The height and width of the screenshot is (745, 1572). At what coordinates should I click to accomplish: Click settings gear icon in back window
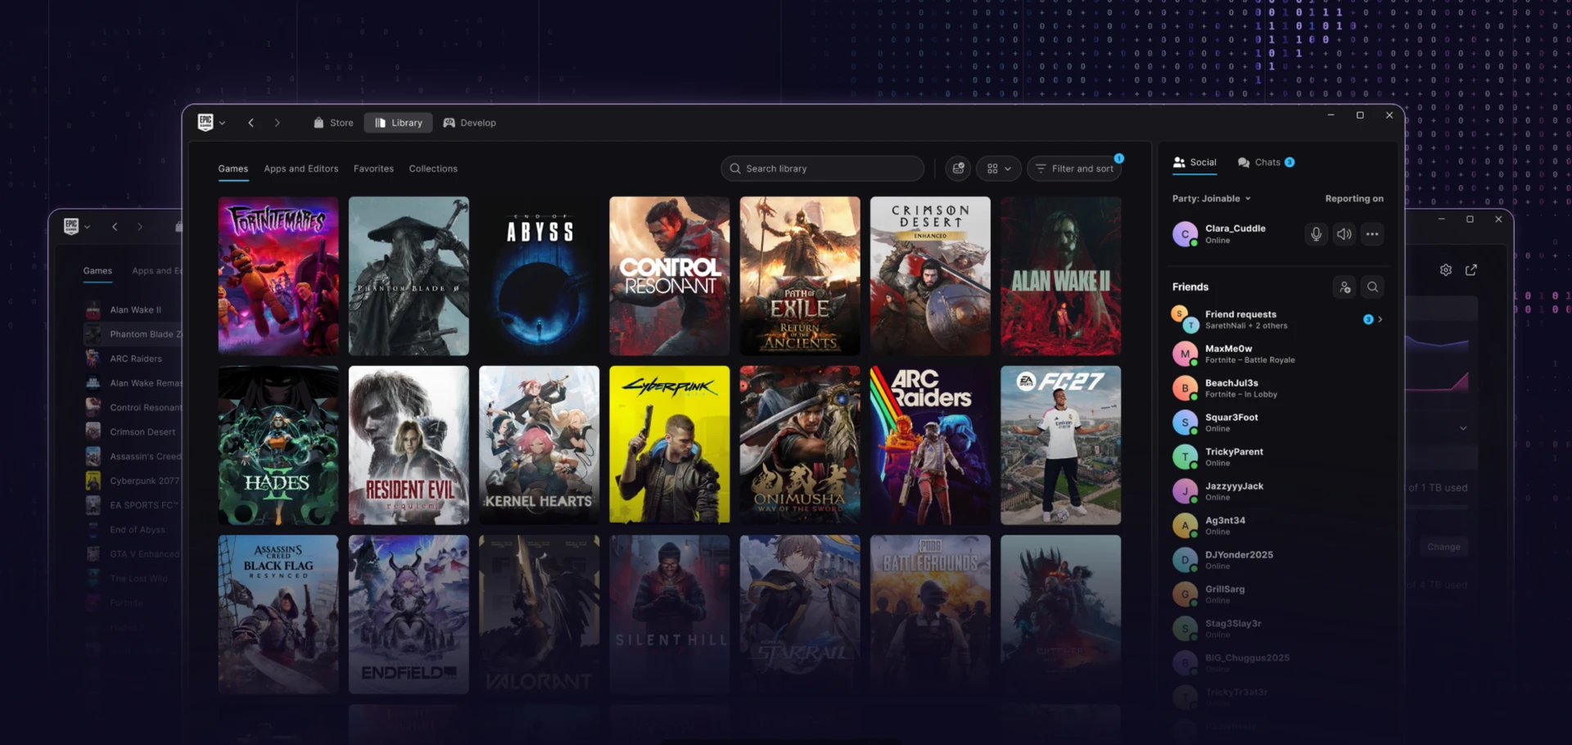click(1446, 270)
